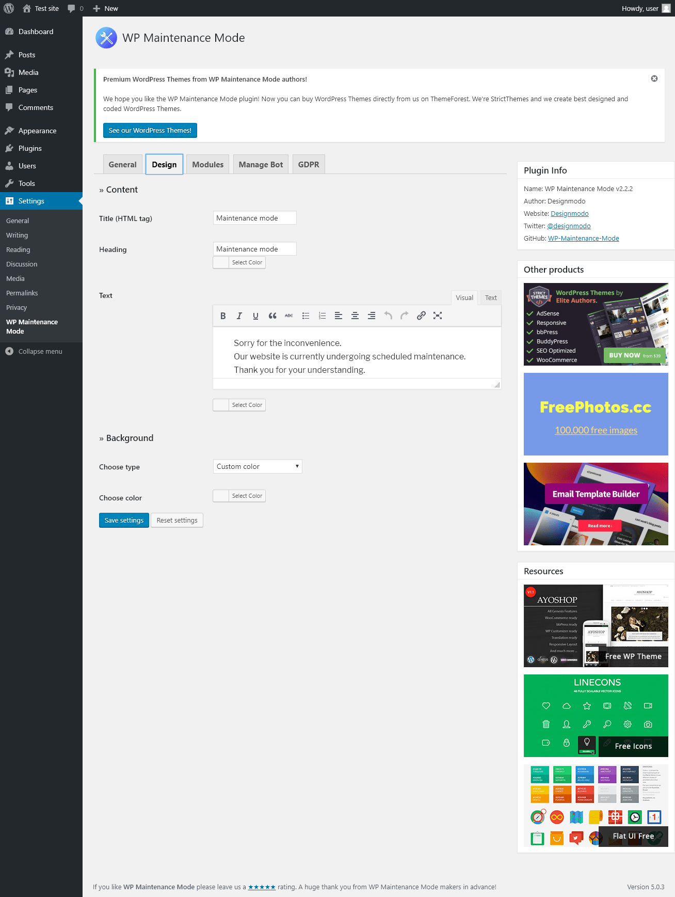The image size is (675, 897).
Task: Open the GDPR tab
Action: tap(309, 164)
